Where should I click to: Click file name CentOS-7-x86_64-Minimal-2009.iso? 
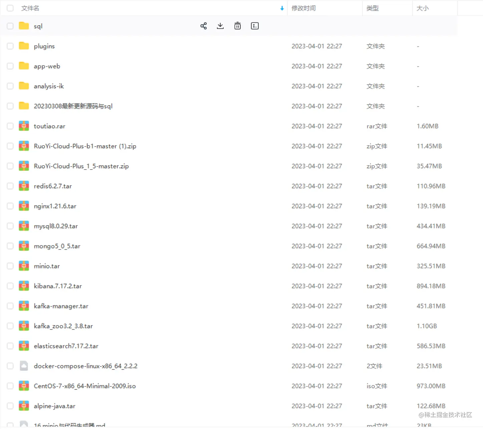[x=85, y=386]
